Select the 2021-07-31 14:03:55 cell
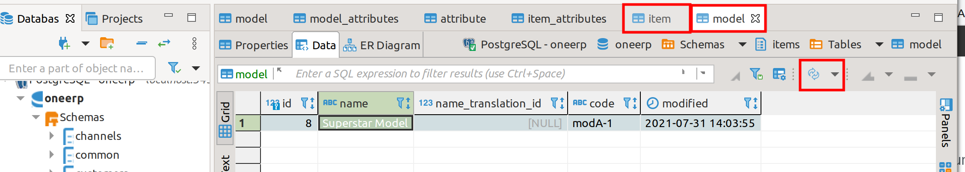 (x=700, y=123)
